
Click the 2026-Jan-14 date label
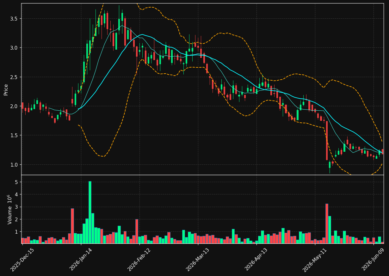point(81,259)
